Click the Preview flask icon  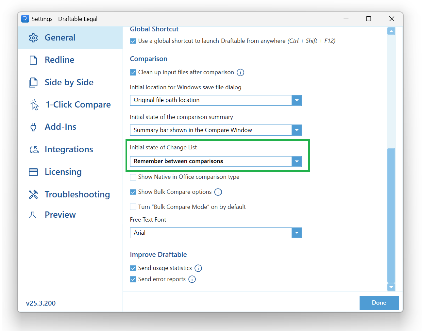[32, 215]
